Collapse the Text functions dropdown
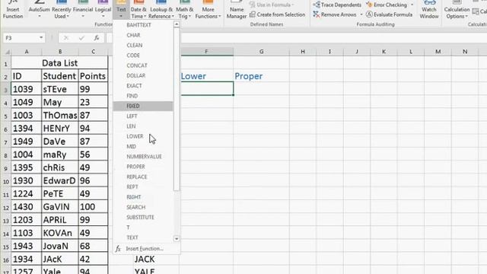487x274 pixels. pyautogui.click(x=121, y=10)
